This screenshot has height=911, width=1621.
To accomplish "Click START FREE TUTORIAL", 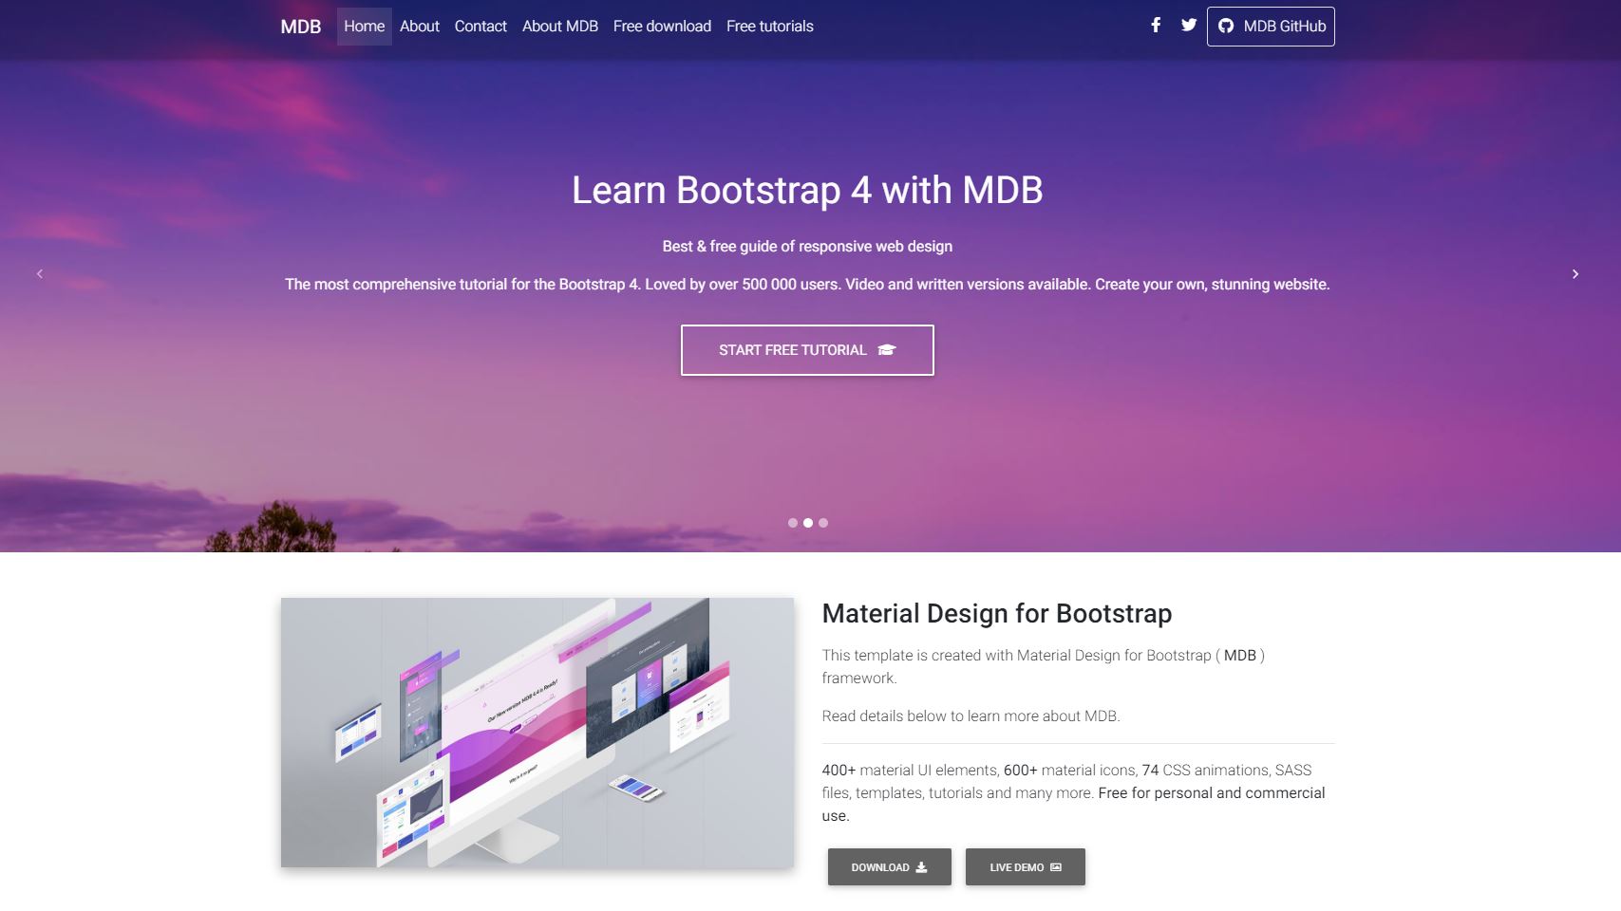I will pos(807,349).
